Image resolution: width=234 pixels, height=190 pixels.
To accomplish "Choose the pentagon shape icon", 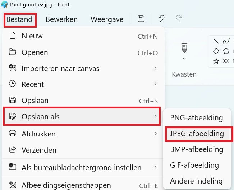I will [226, 51].
